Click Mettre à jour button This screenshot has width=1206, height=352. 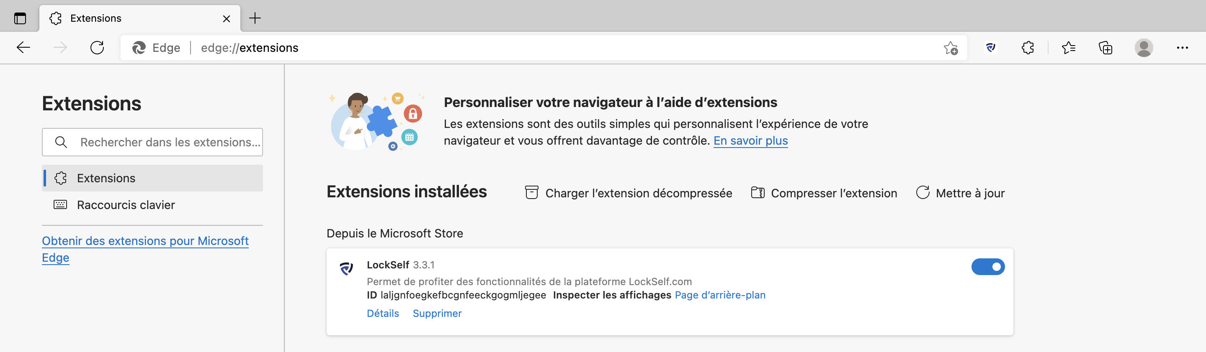(960, 193)
